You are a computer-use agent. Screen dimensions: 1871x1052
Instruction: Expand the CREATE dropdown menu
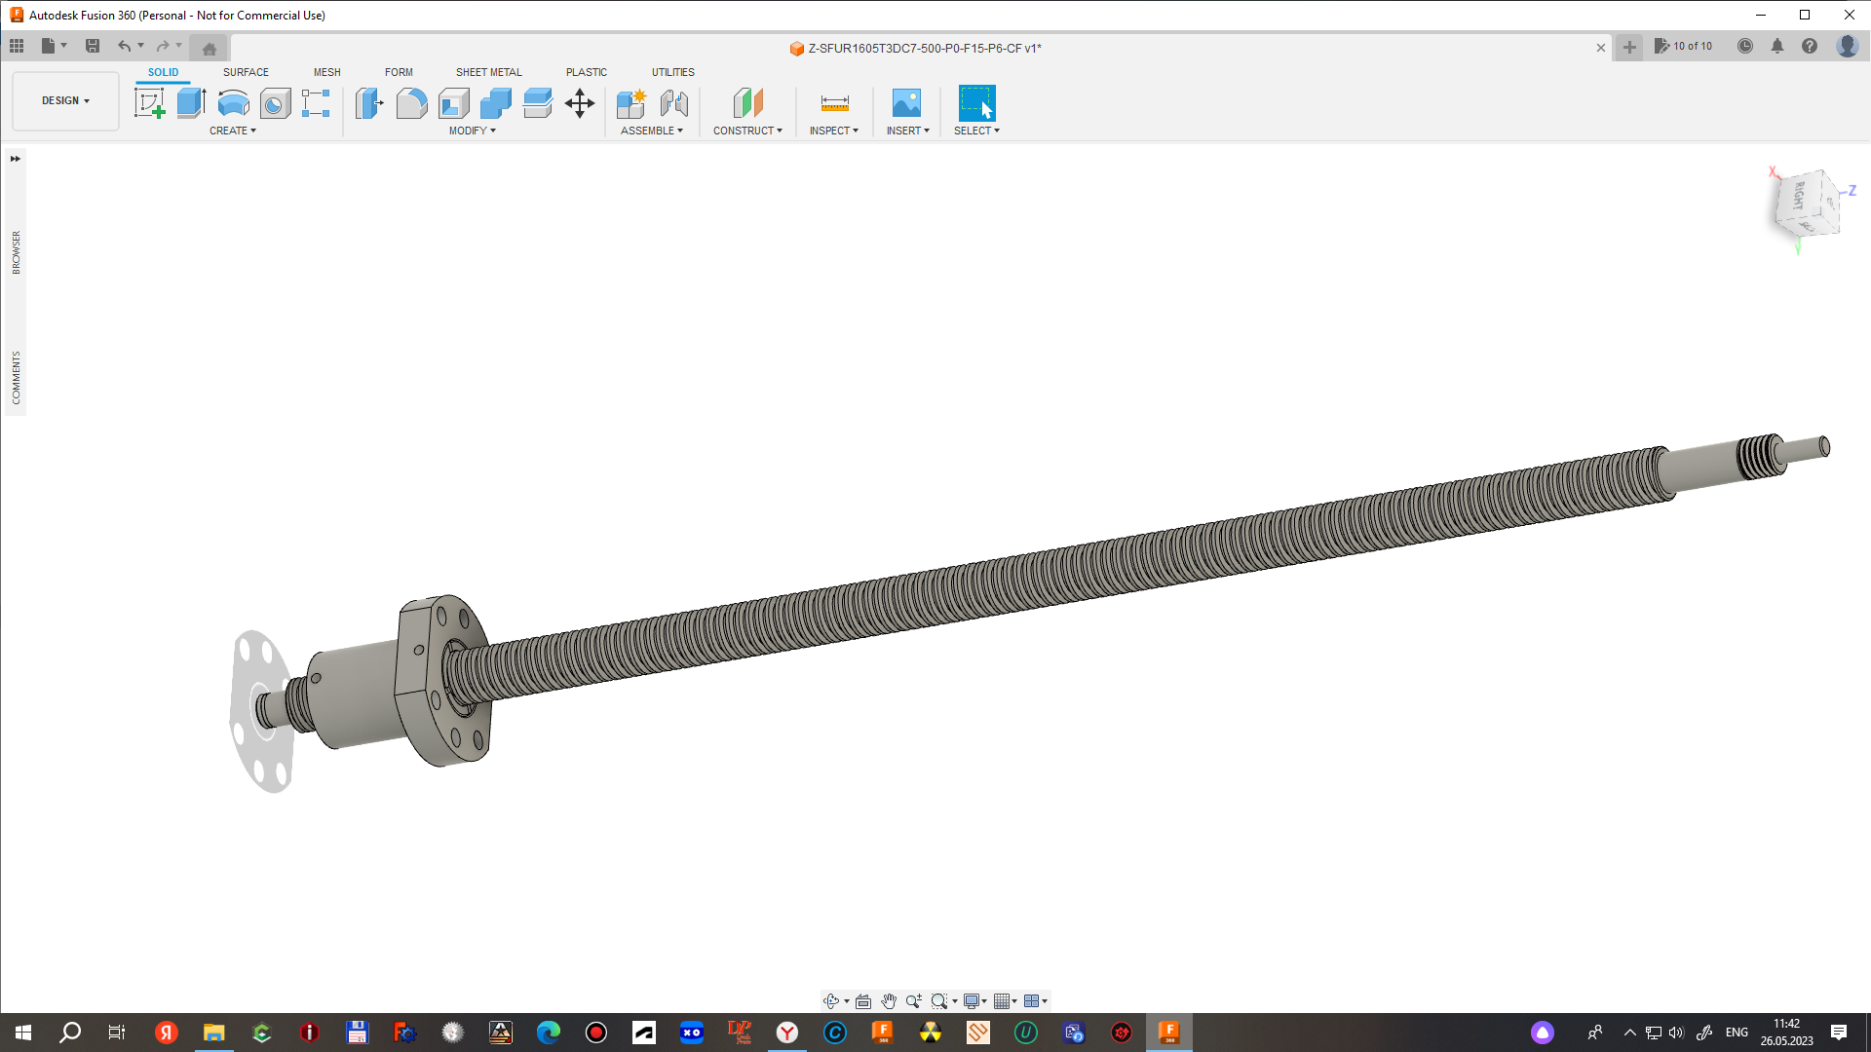point(233,130)
